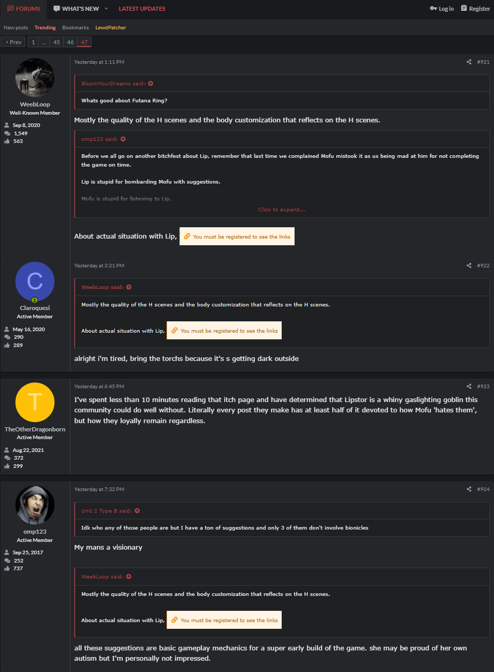Click the chain-link icon in the registration warning

[x=187, y=236]
